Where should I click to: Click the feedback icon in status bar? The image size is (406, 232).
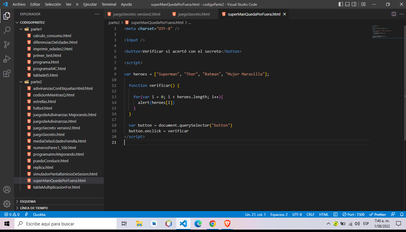[393, 215]
